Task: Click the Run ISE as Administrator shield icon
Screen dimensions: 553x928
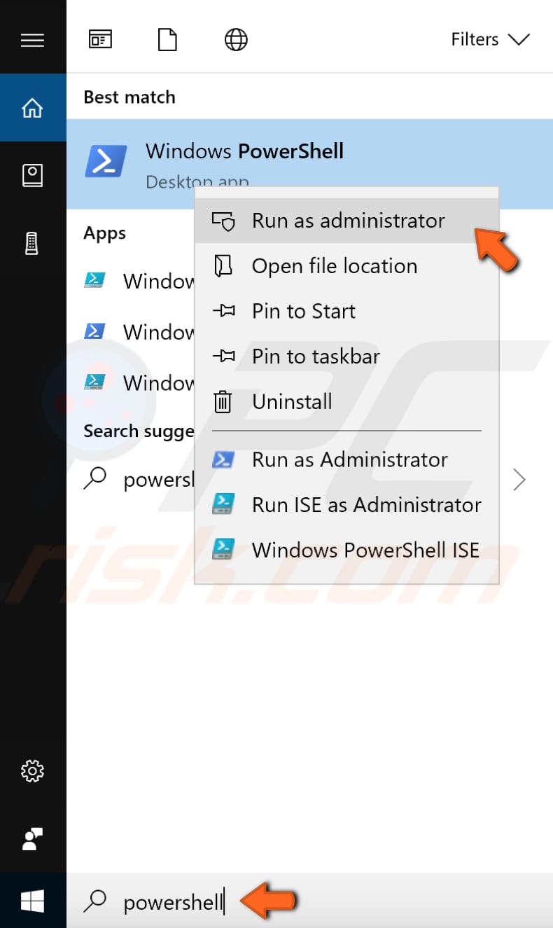Action: tap(223, 504)
